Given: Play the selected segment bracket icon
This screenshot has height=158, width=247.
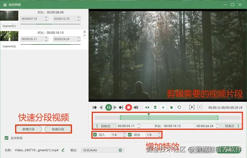Looking at the screenshot, I should [x=192, y=107].
